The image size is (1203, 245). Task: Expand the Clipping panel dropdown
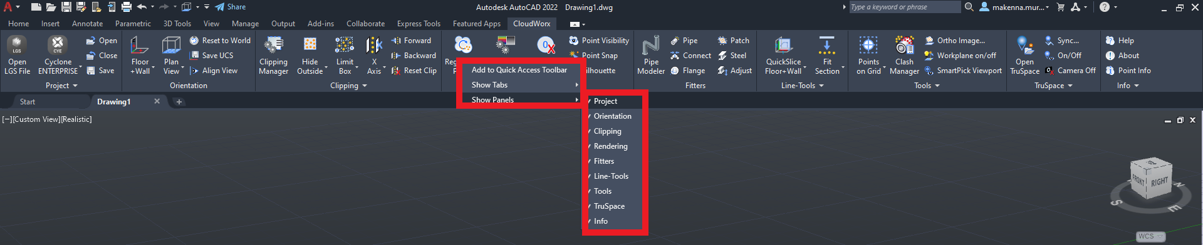348,86
